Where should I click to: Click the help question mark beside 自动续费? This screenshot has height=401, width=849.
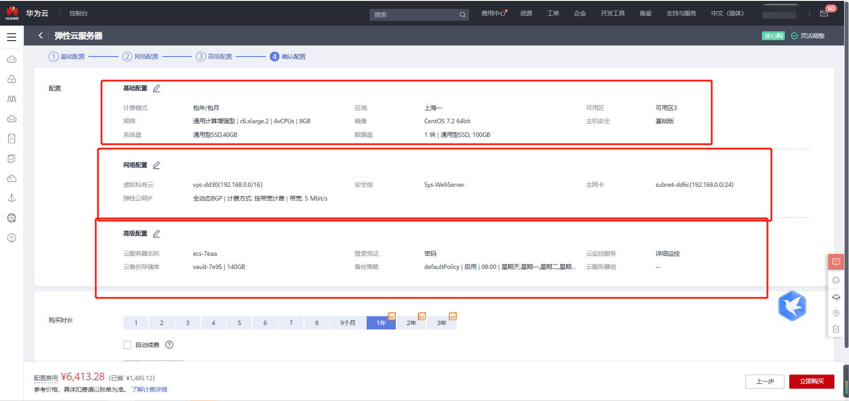(169, 345)
